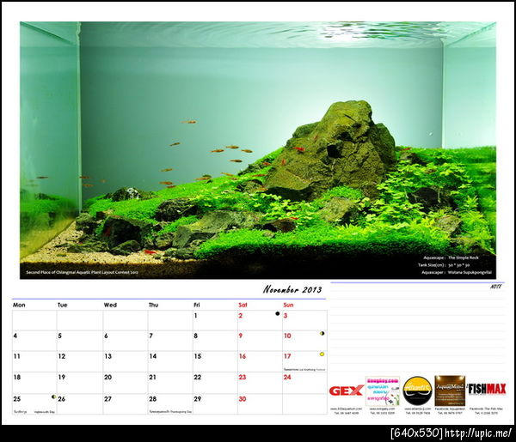
Task: Click the 'Tank Size(cm)' caption line
Action: point(444,265)
